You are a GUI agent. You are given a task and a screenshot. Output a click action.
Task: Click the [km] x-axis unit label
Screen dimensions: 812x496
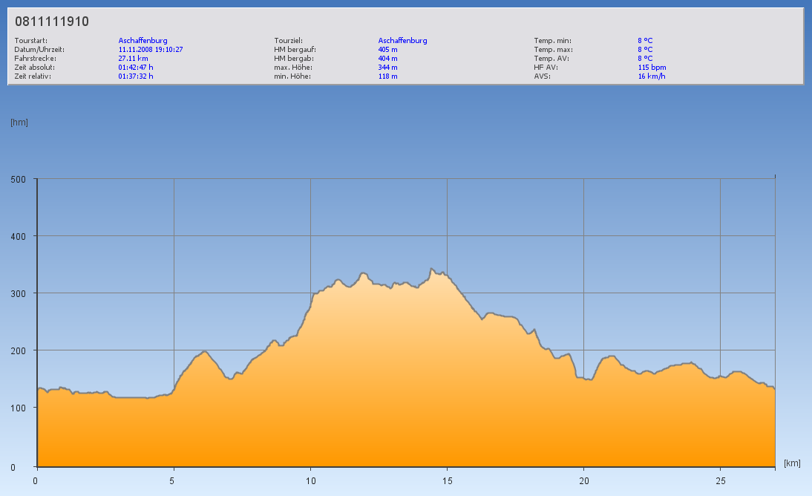[792, 463]
